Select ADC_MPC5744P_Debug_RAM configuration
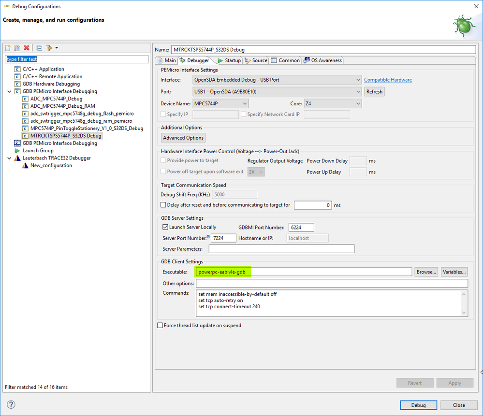 tap(63, 106)
